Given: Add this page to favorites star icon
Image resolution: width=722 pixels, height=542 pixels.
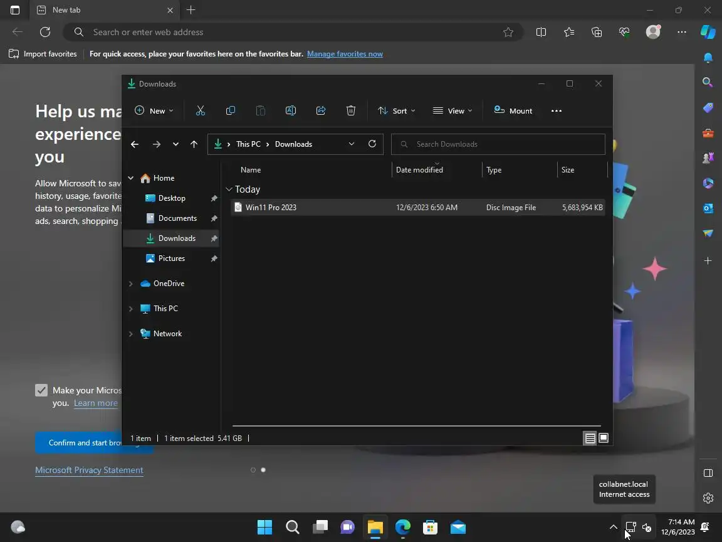Looking at the screenshot, I should coord(508,32).
